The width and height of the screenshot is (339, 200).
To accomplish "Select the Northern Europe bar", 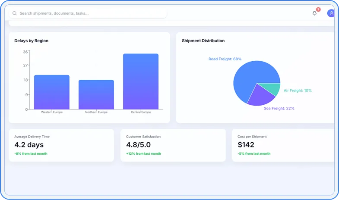I will 96,94.
